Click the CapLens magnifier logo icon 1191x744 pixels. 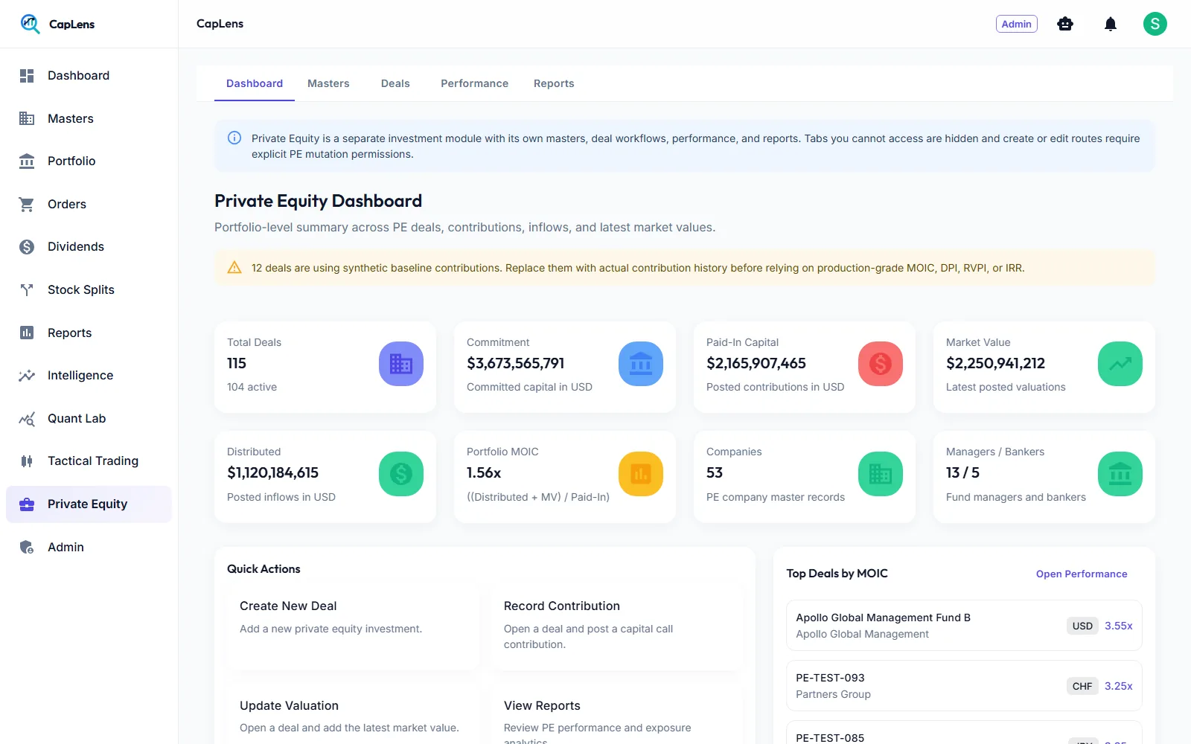30,24
